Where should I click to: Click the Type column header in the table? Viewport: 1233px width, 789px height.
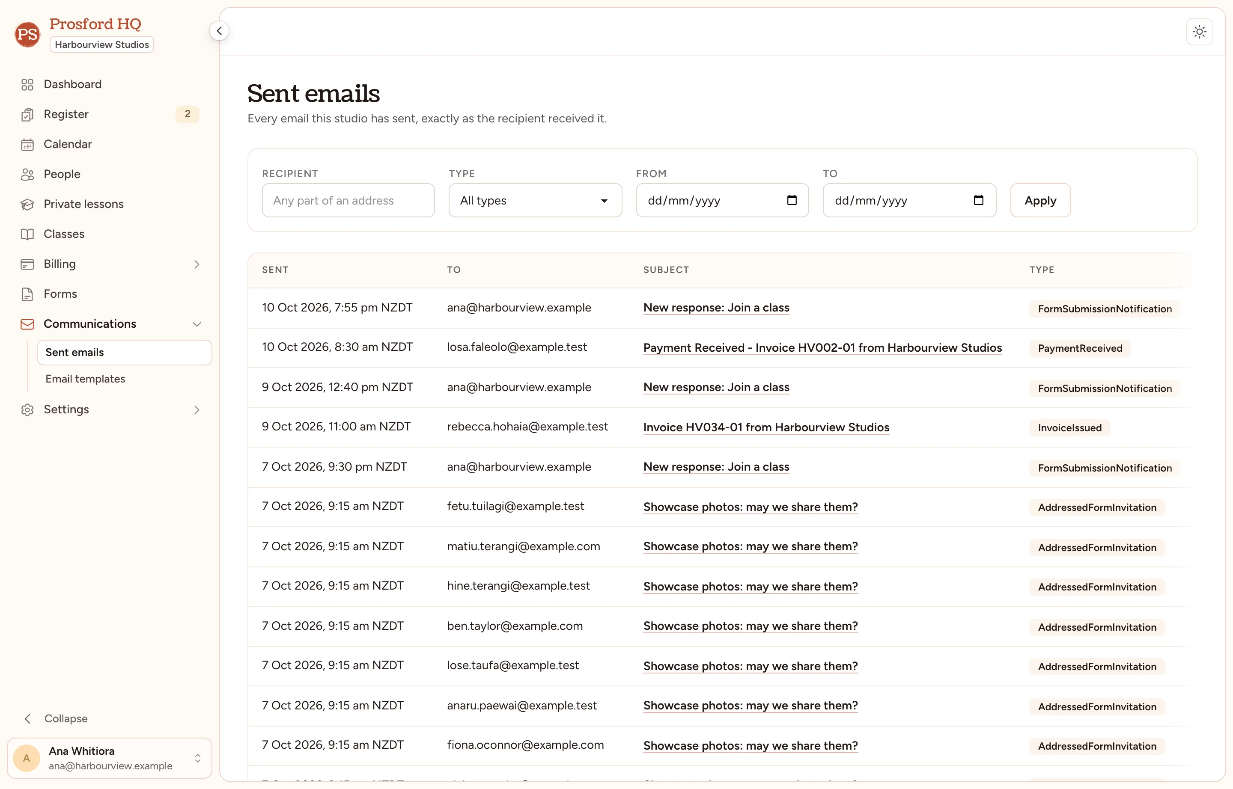[1041, 270]
